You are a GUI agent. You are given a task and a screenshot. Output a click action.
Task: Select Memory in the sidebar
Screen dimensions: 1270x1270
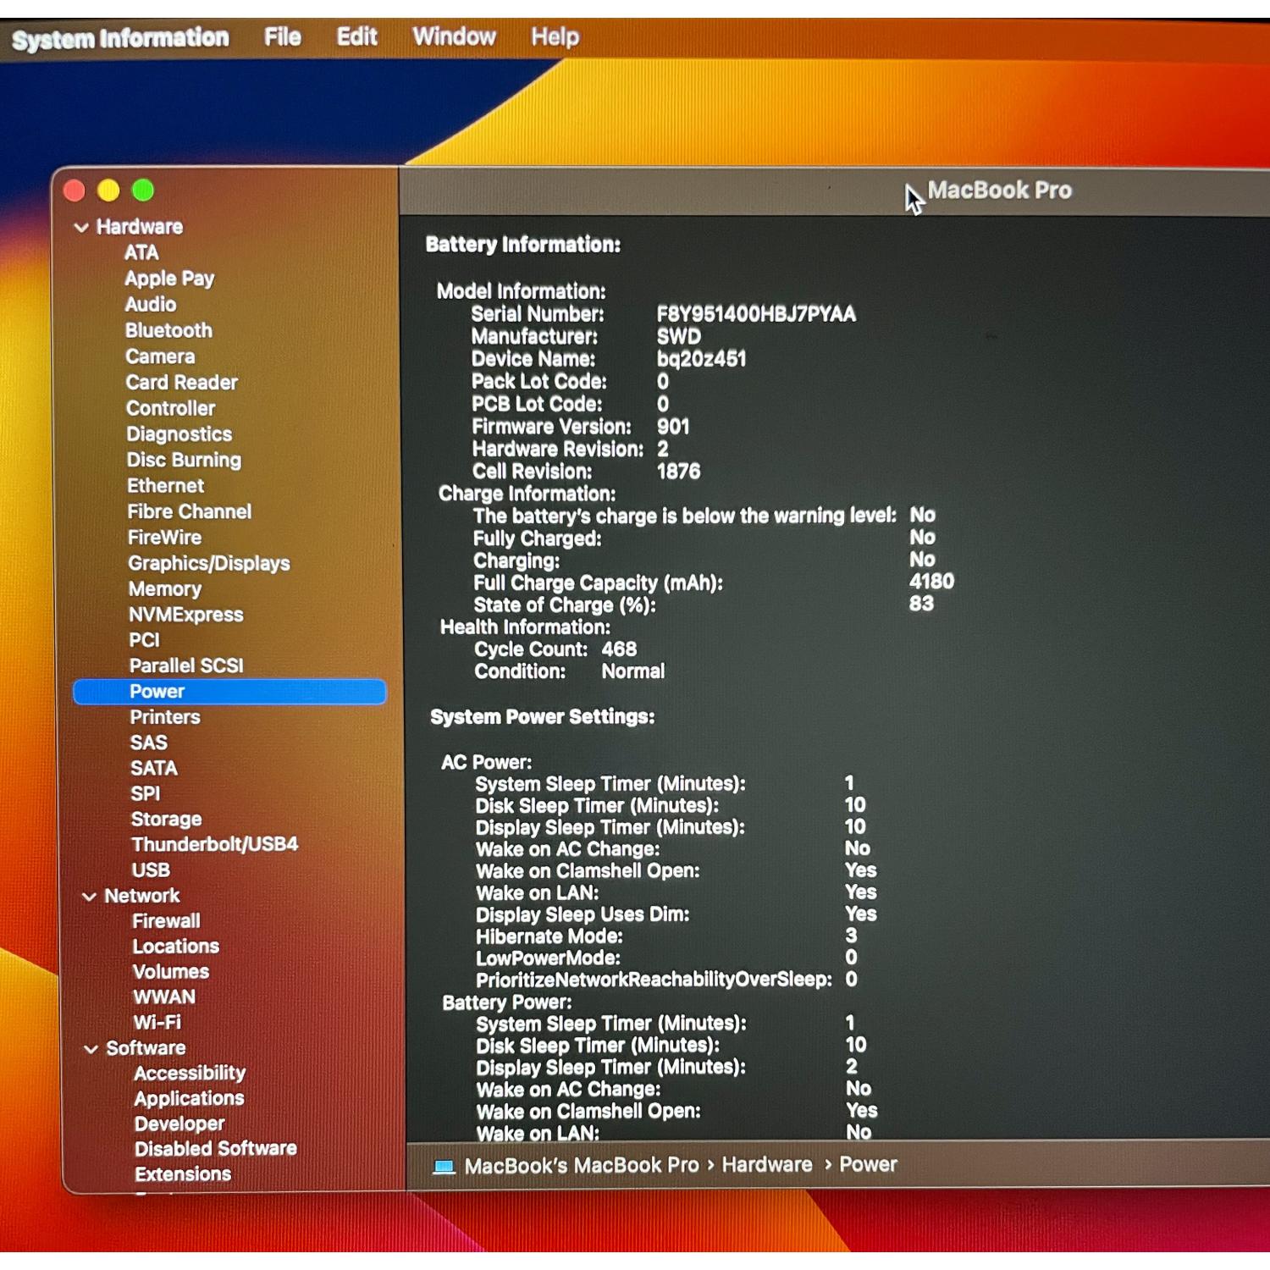click(x=164, y=589)
